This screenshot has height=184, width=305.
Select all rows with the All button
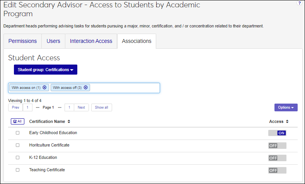point(17,121)
